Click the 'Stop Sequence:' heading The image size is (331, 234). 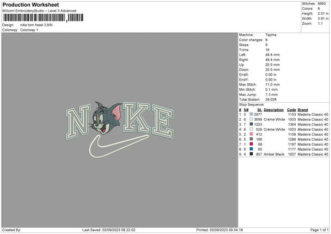tap(252, 105)
